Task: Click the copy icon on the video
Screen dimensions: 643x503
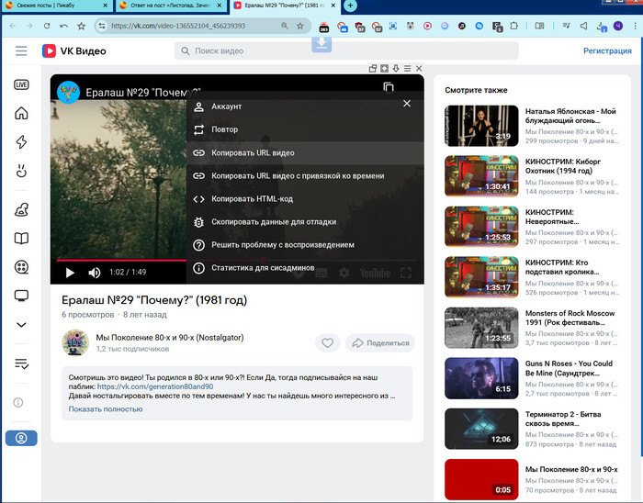Action: pos(389,88)
